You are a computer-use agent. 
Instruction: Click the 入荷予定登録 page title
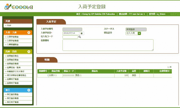tap(92, 7)
